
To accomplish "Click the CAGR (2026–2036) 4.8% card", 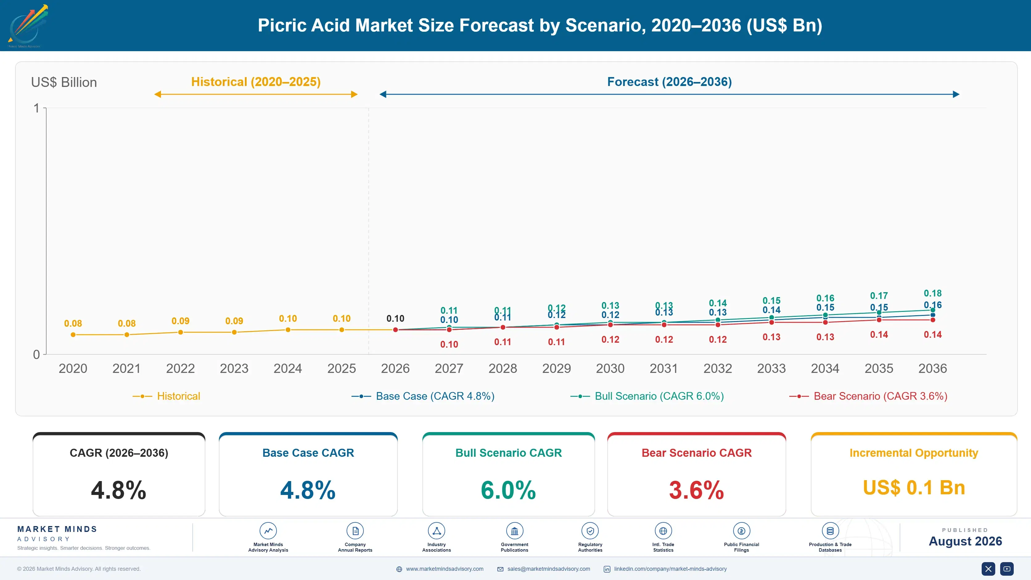I will [x=119, y=474].
